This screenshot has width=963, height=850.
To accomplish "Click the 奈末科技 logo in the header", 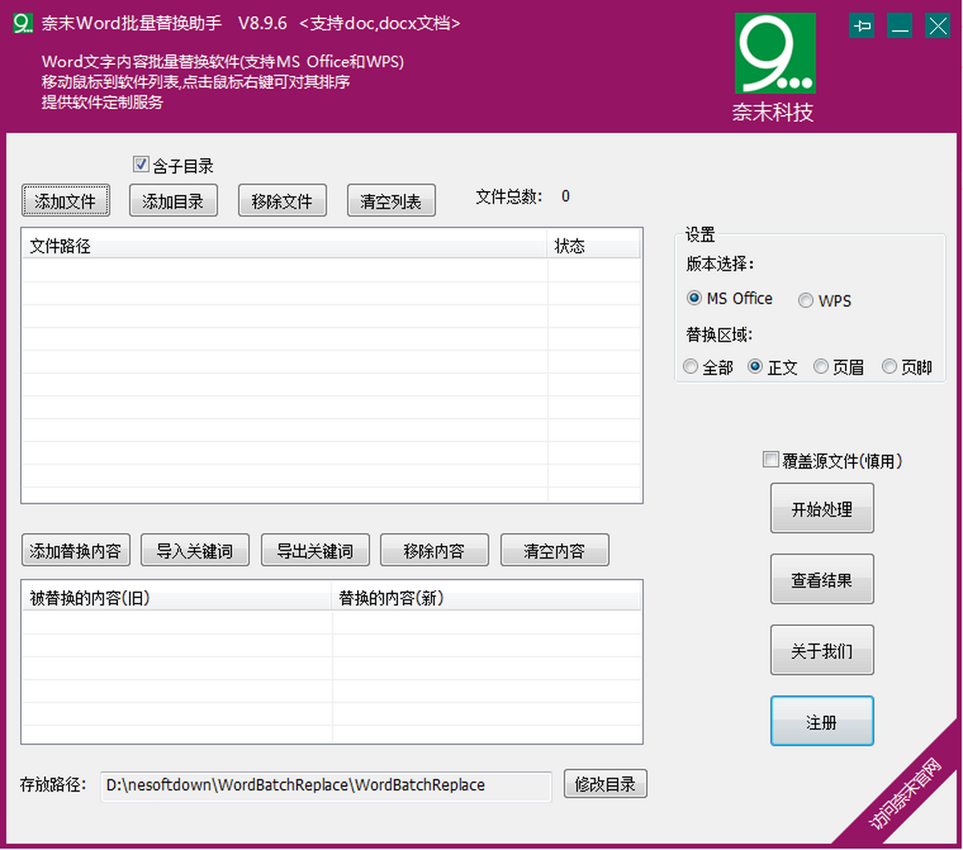I will (772, 112).
